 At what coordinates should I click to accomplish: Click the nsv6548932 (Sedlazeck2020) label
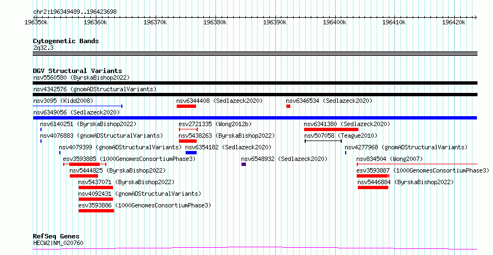point(284,159)
